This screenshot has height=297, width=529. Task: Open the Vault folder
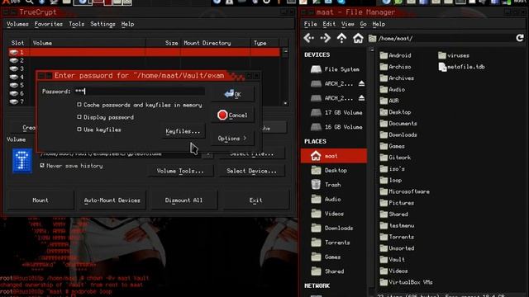[x=392, y=260]
